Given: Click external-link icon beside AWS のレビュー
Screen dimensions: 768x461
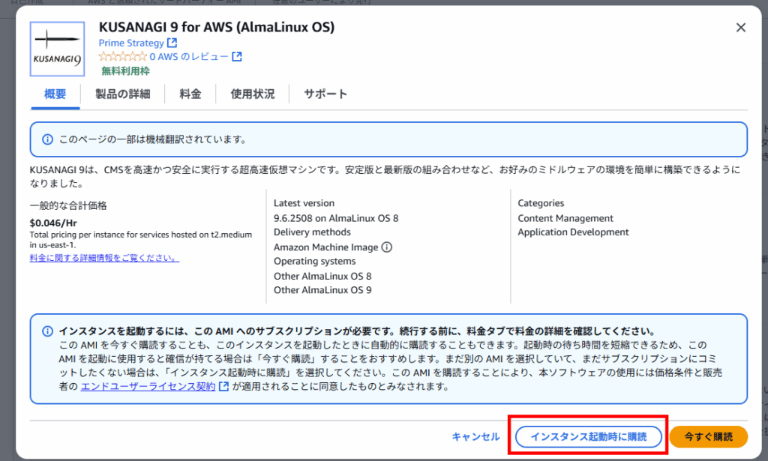Looking at the screenshot, I should pos(236,56).
